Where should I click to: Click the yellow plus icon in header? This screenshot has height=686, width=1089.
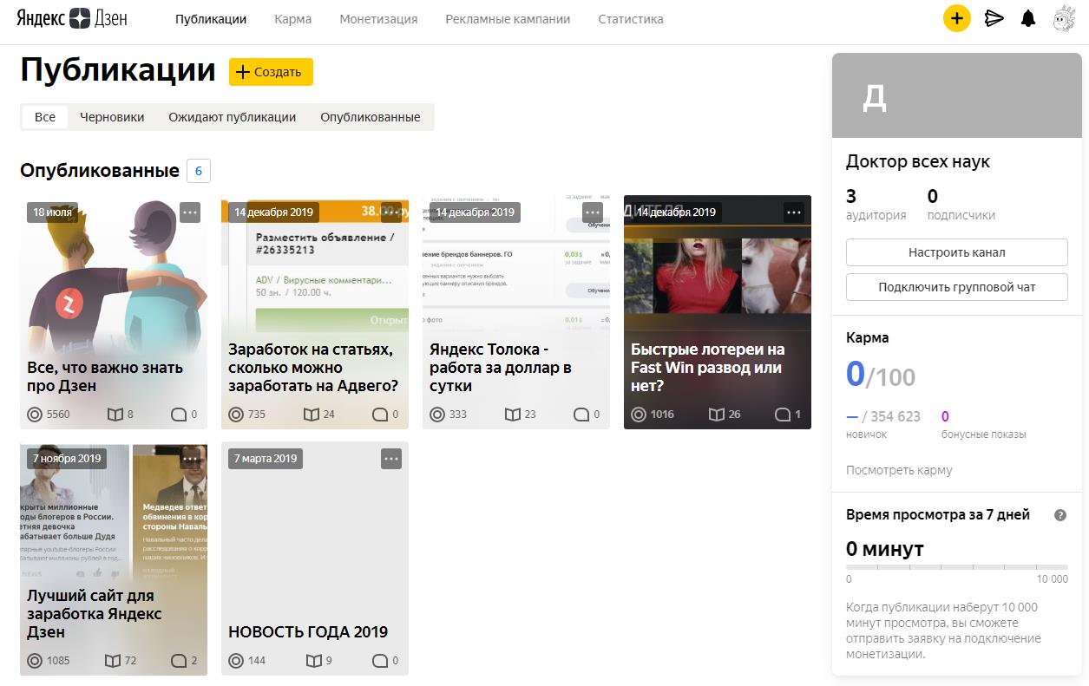tap(956, 18)
